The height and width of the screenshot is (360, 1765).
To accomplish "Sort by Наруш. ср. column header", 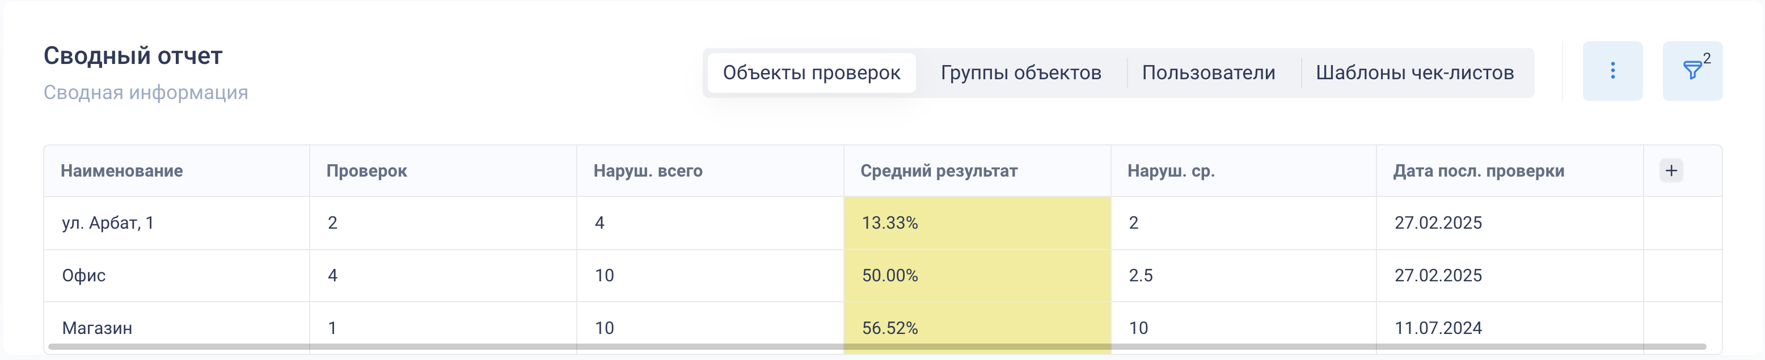I will click(1171, 171).
